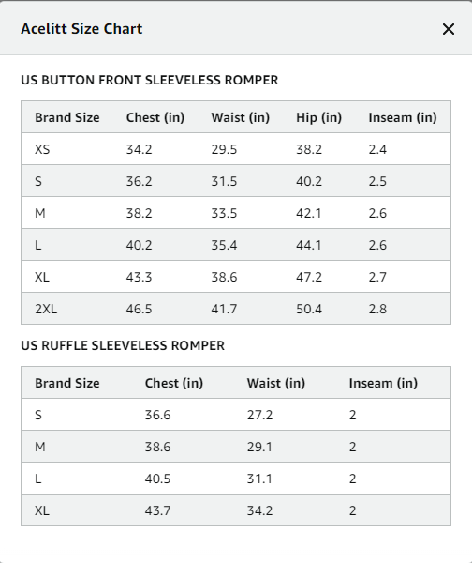Screen dimensions: 472x563
Task: Click chest value 40.5 in ruffle L row
Action: tap(157, 479)
